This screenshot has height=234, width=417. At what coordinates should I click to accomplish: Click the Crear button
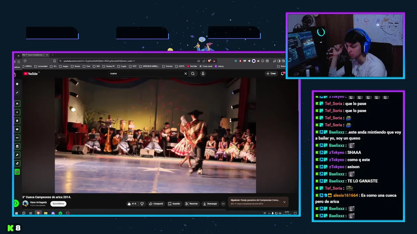tap(271, 73)
